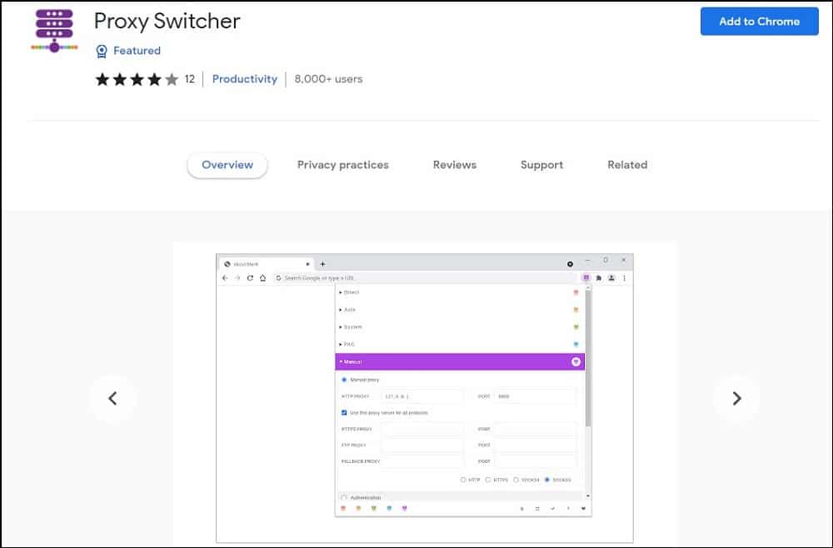Switch to the Overview tab
The image size is (833, 548).
[x=227, y=165]
